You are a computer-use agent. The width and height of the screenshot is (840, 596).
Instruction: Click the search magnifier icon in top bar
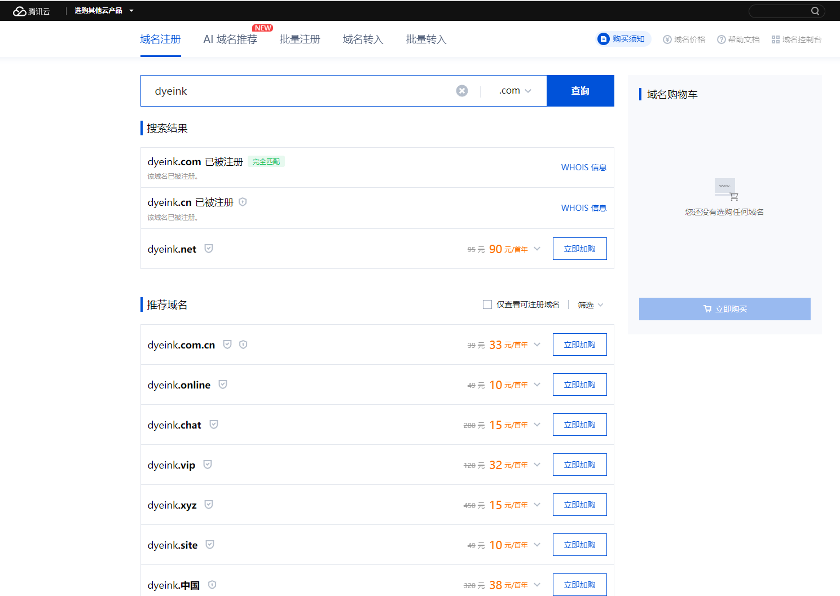tap(815, 11)
